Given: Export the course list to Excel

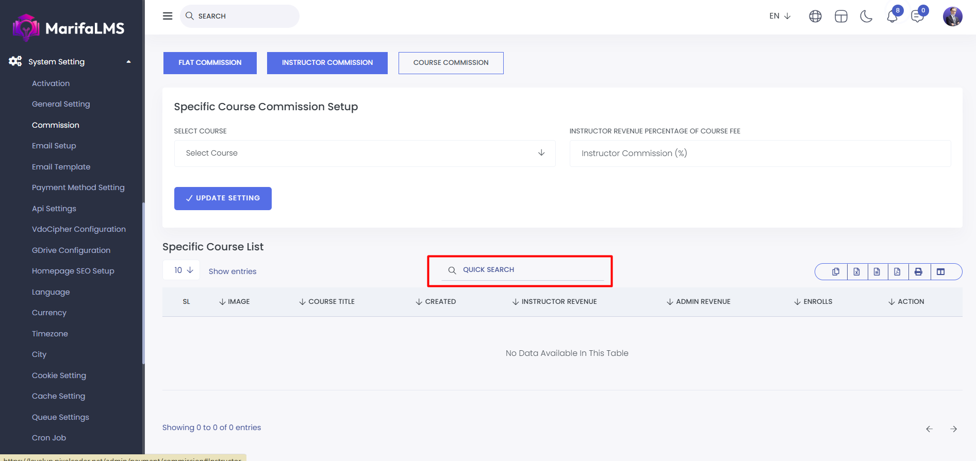Looking at the screenshot, I should coord(856,271).
